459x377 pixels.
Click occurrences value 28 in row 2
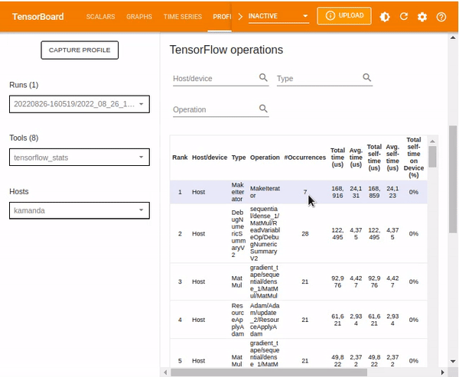(305, 233)
